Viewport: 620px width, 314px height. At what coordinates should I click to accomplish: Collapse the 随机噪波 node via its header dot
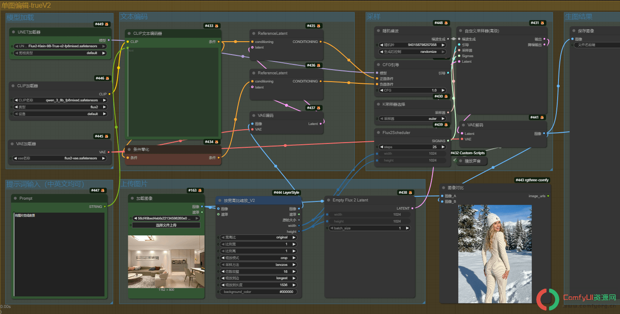(378, 31)
